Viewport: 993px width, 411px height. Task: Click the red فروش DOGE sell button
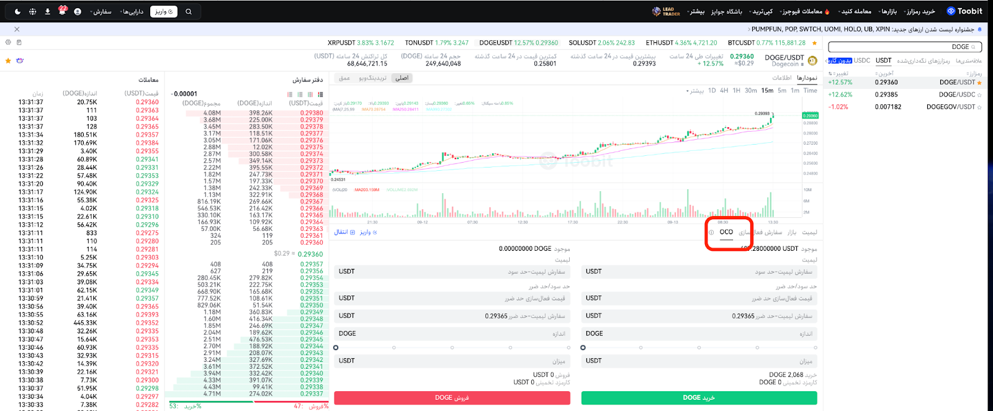[452, 398]
